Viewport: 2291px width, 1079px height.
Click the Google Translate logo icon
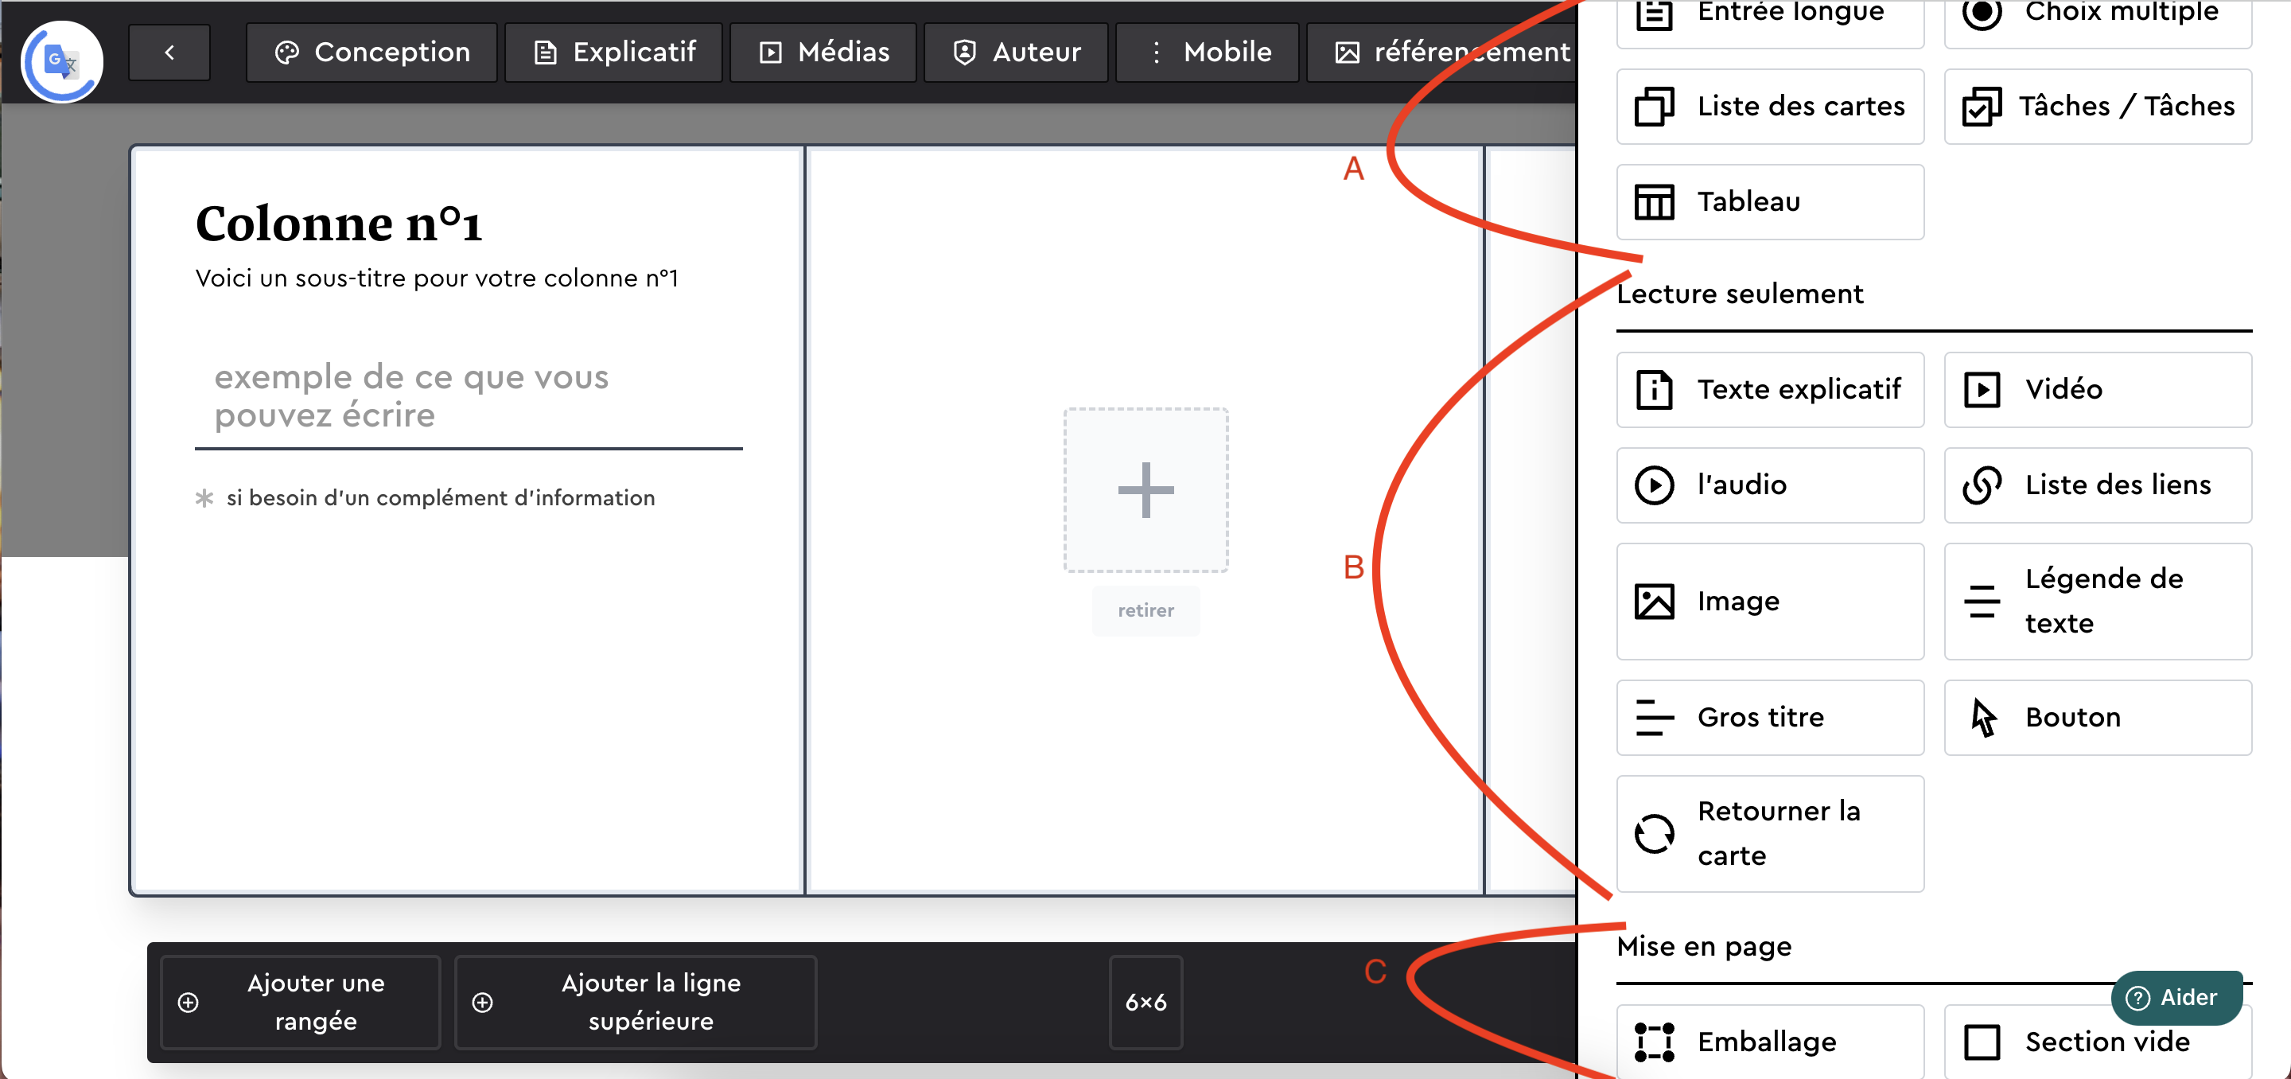pyautogui.click(x=61, y=61)
